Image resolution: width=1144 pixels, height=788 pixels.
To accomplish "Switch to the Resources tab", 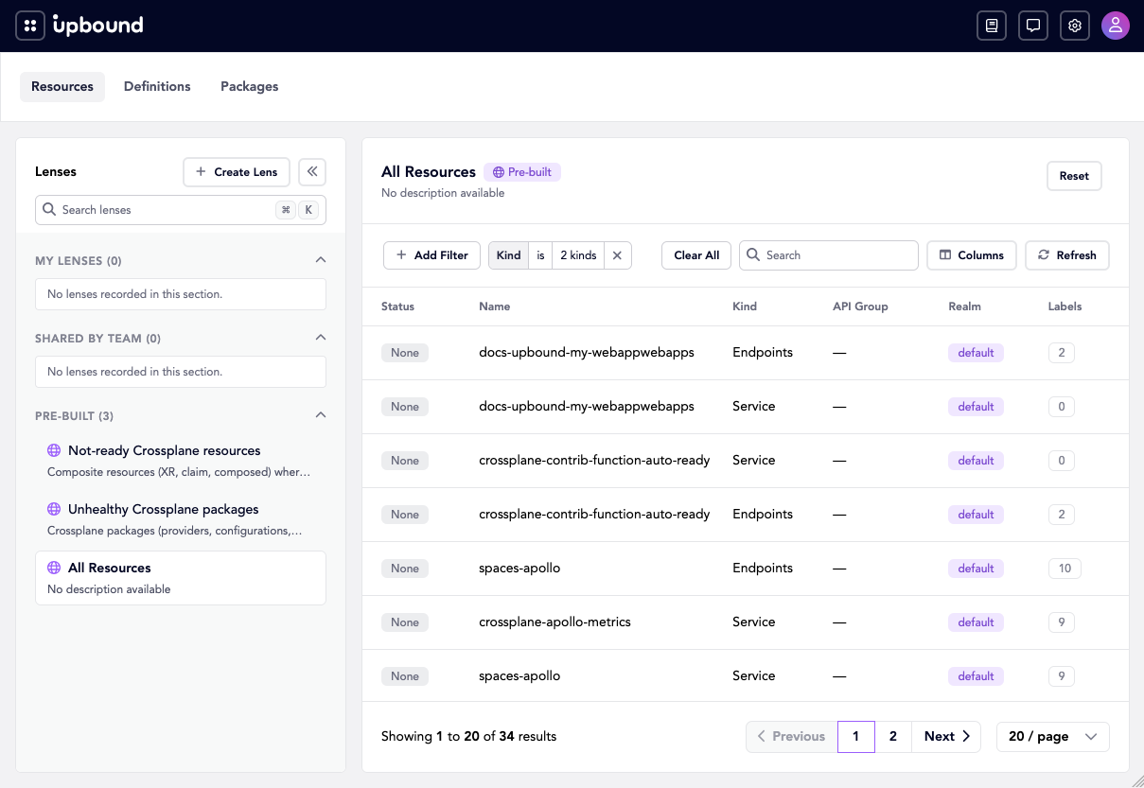I will [62, 86].
